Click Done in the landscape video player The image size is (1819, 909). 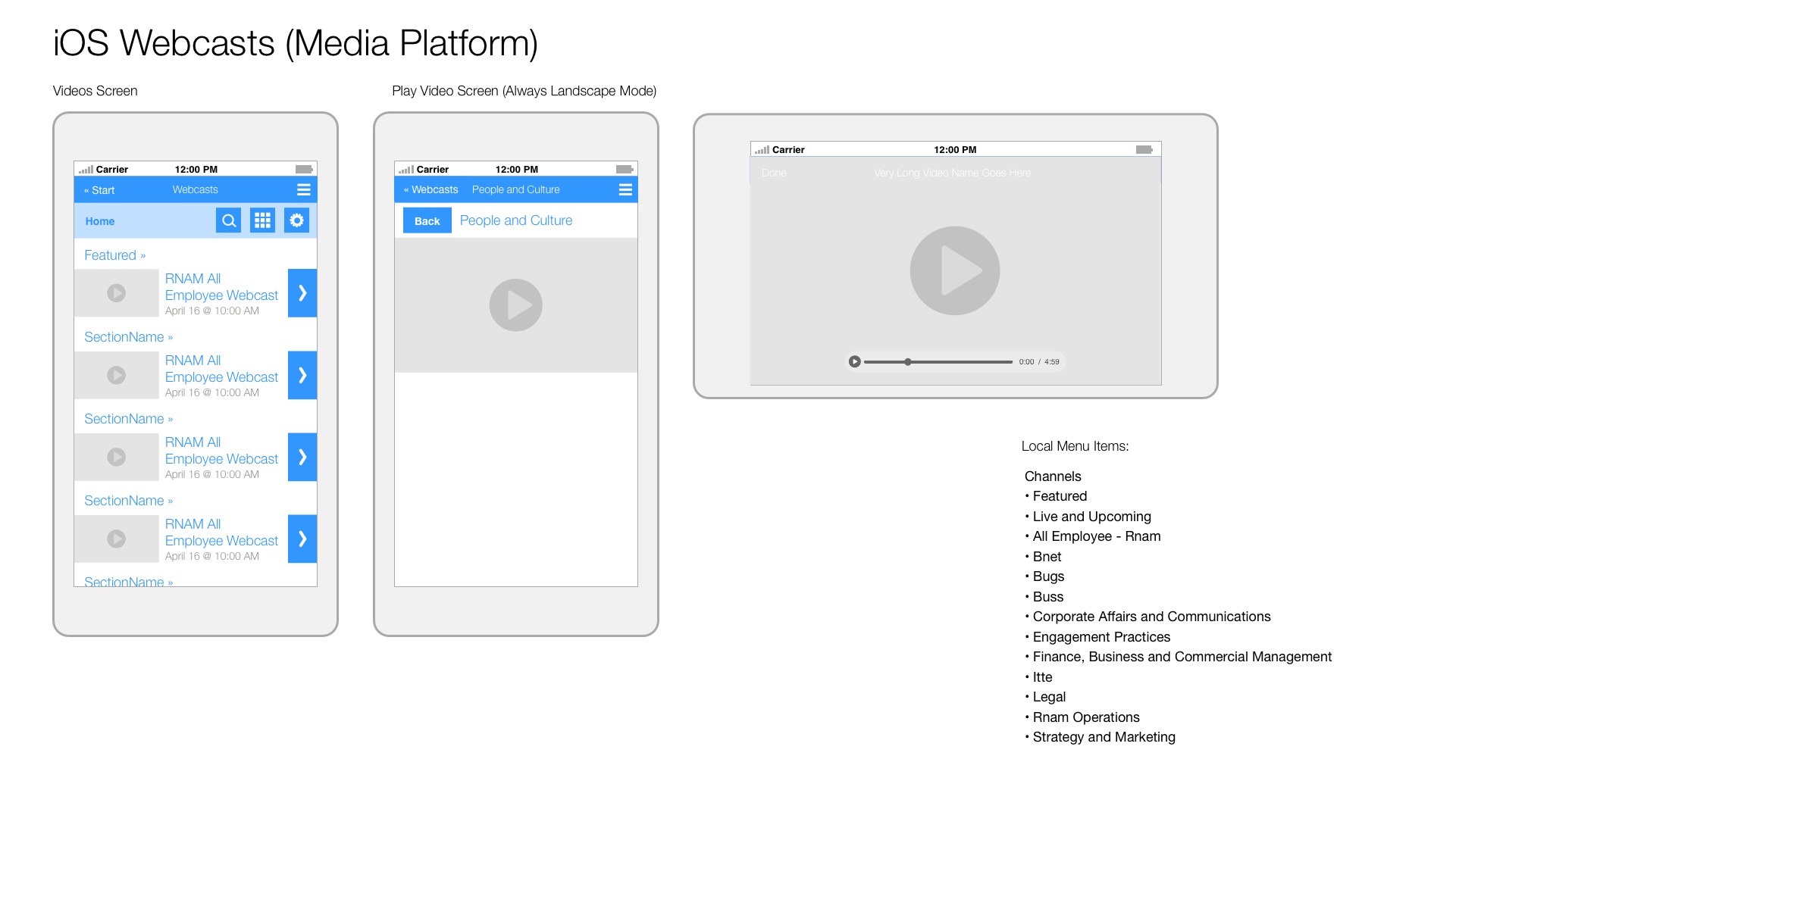point(774,173)
